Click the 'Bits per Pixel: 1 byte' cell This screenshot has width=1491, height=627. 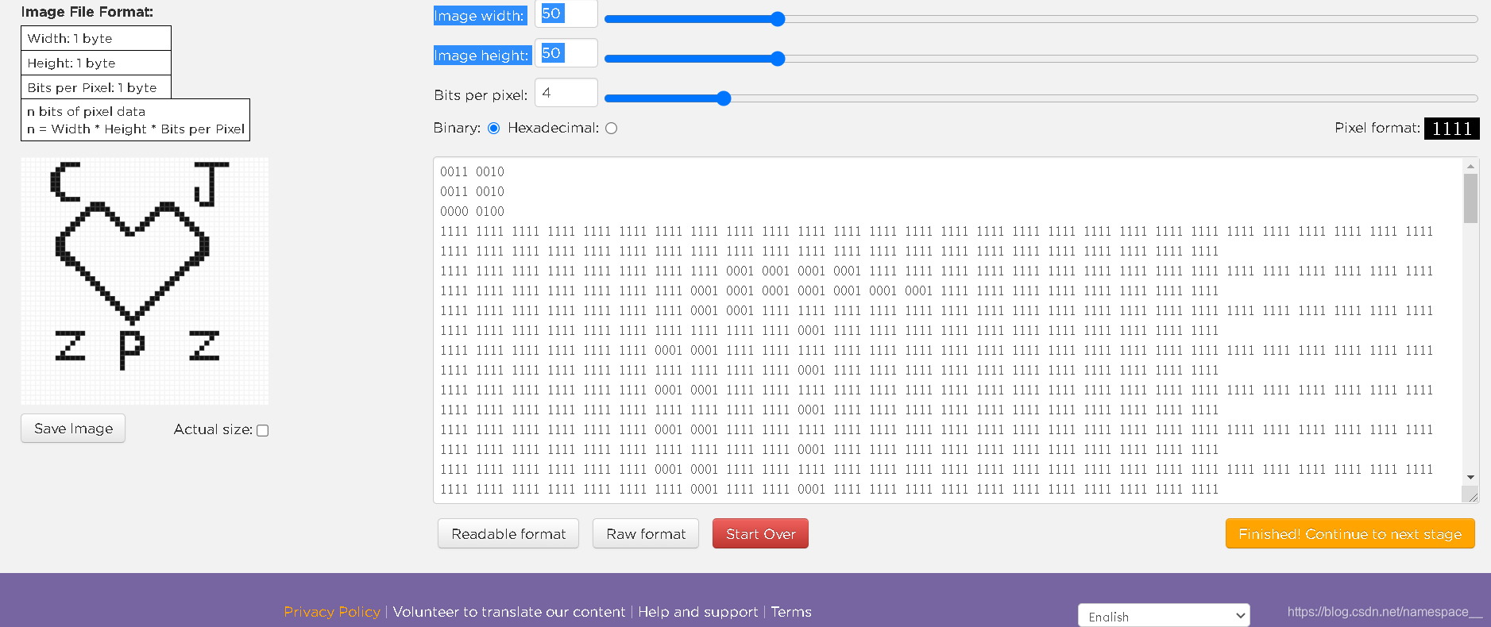tap(96, 87)
